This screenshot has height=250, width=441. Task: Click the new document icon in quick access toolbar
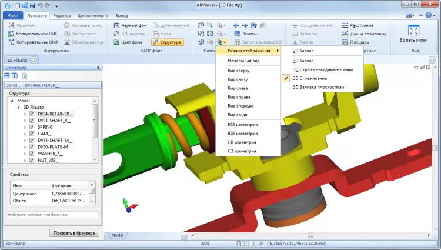tap(18, 5)
